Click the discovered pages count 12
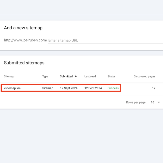This screenshot has height=163, width=163. coord(153,88)
